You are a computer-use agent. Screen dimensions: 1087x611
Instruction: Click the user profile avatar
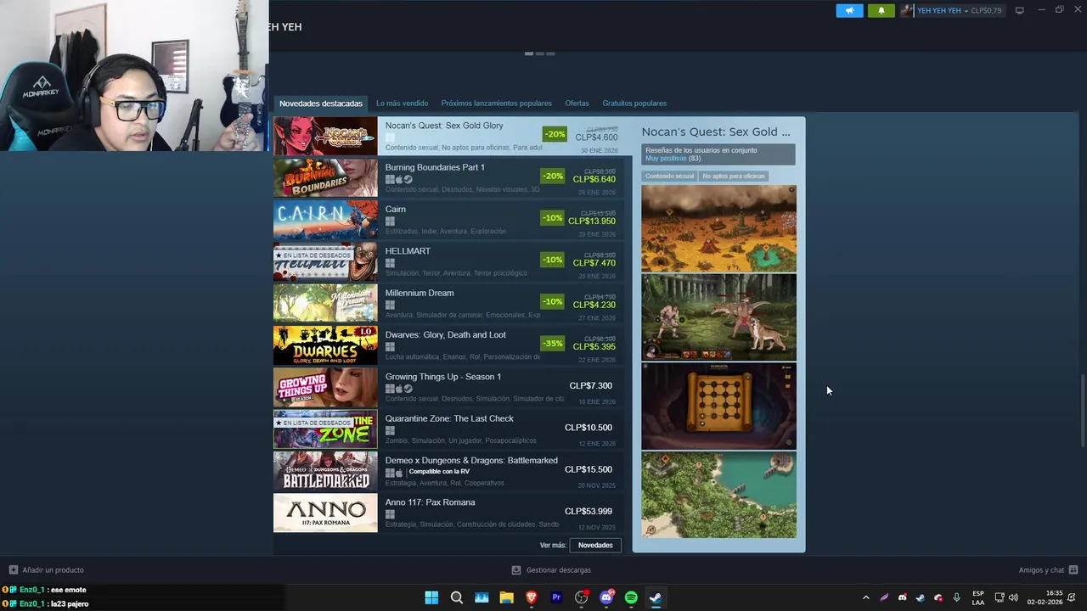click(x=908, y=10)
